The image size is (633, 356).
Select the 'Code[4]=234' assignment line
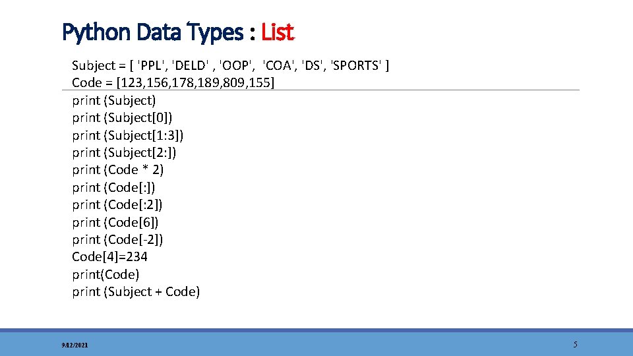(110, 256)
